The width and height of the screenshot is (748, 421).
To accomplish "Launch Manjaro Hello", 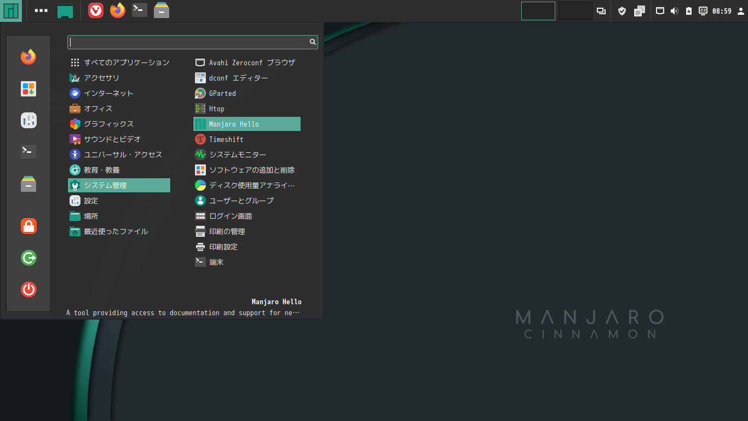I will click(x=247, y=124).
